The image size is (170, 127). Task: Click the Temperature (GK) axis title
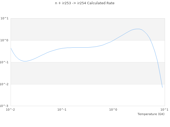click(151, 114)
